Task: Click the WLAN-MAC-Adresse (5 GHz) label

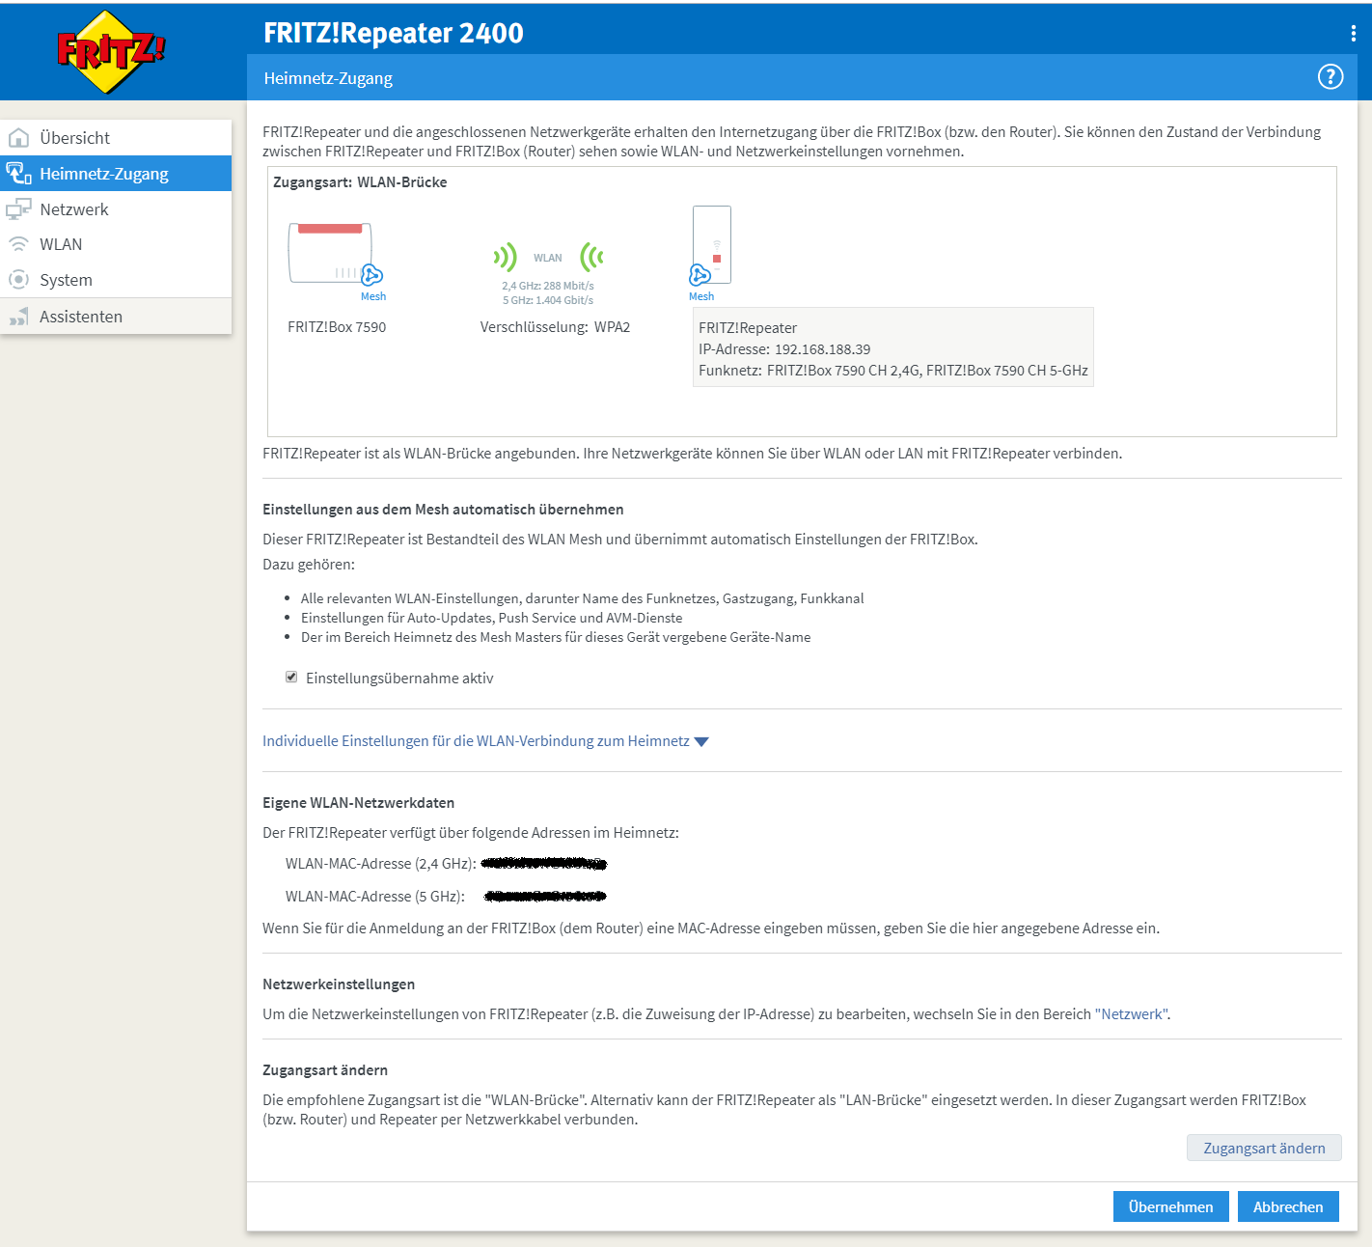Action: click(x=375, y=897)
